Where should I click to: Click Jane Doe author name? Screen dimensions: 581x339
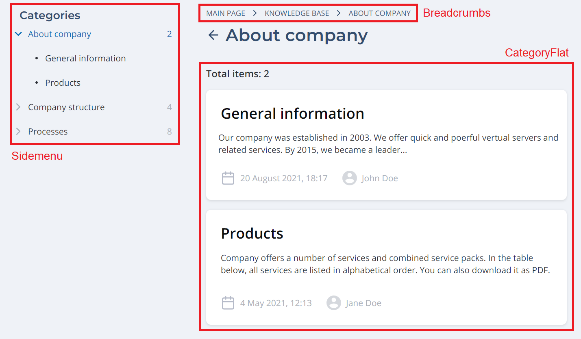[363, 303]
